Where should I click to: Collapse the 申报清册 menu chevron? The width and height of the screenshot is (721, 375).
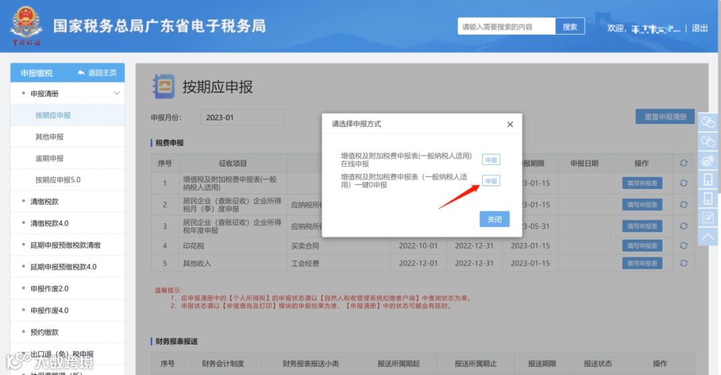117,93
